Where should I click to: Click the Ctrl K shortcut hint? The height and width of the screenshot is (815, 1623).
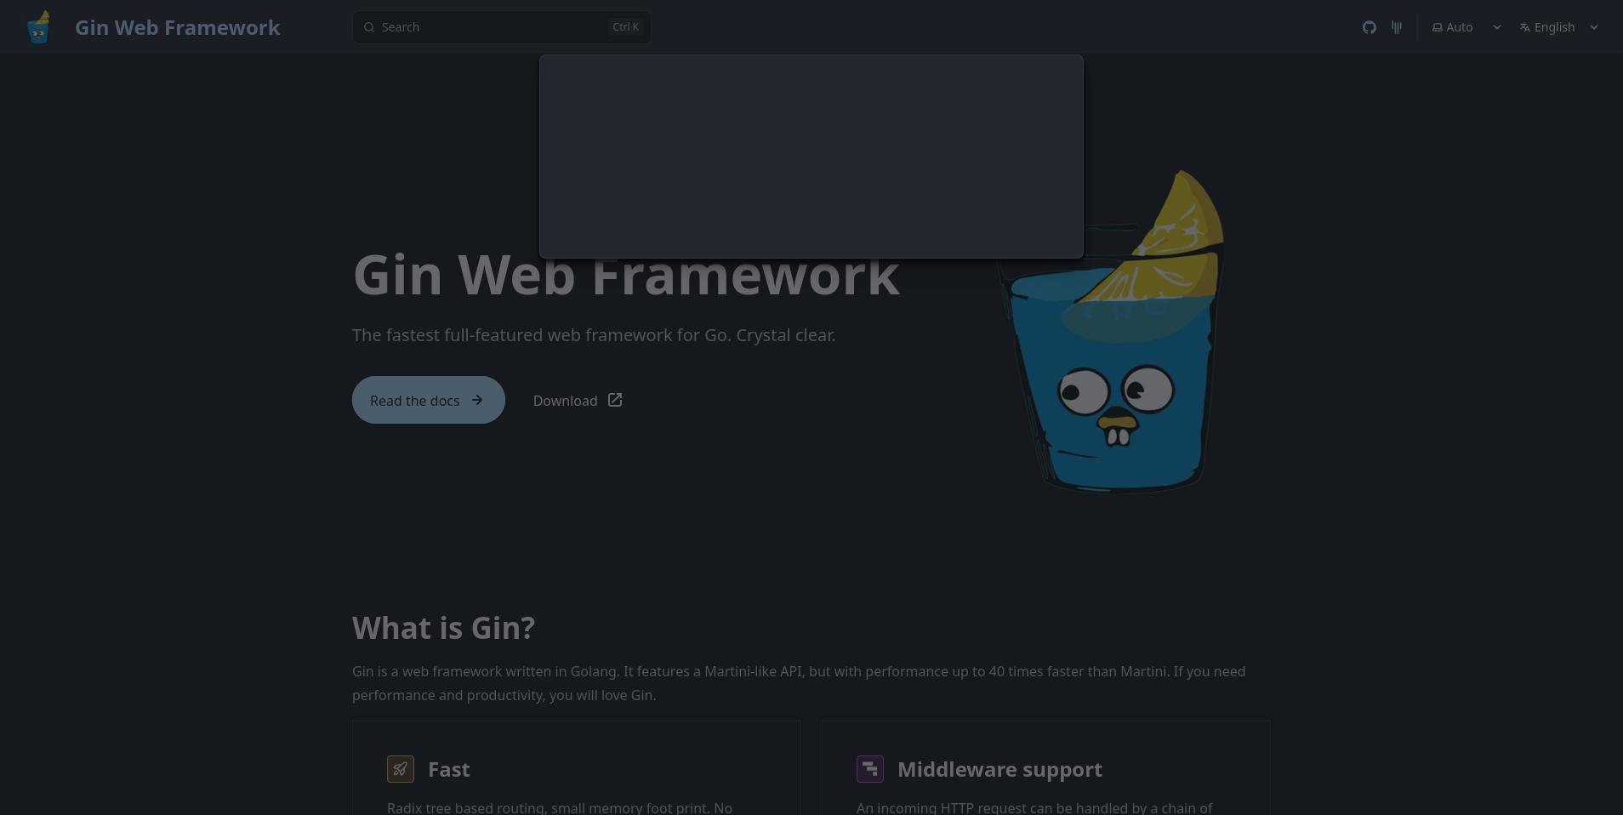click(x=625, y=27)
